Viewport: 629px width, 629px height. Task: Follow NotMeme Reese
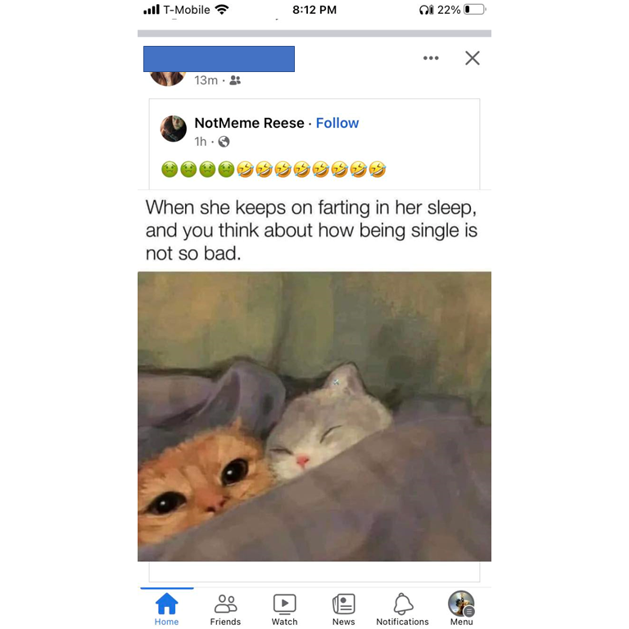click(337, 123)
